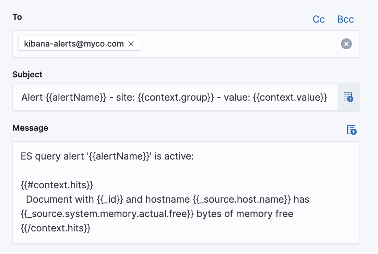Place cursor on {{context.value}} in the Subject

[290, 98]
